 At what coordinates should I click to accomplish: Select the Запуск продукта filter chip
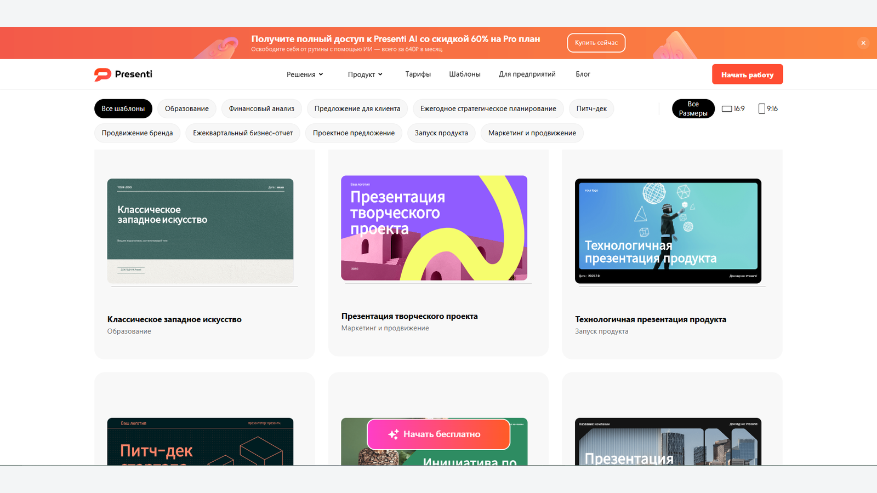(441, 133)
